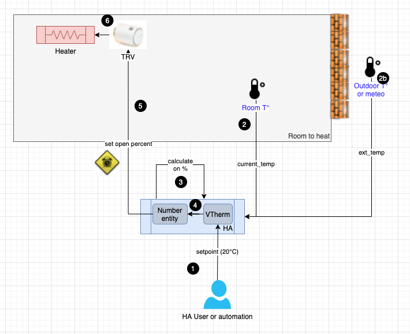This screenshot has height=334, width=410.
Task: Click the Outdoor T° or meteo label
Action: [x=370, y=90]
